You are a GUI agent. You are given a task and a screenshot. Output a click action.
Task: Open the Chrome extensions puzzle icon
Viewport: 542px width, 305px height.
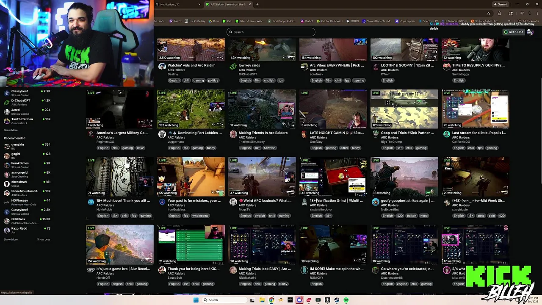coord(499,13)
